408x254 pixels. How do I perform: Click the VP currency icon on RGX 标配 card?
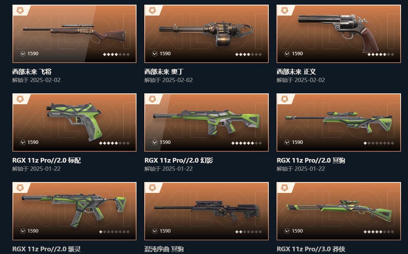(x=23, y=142)
